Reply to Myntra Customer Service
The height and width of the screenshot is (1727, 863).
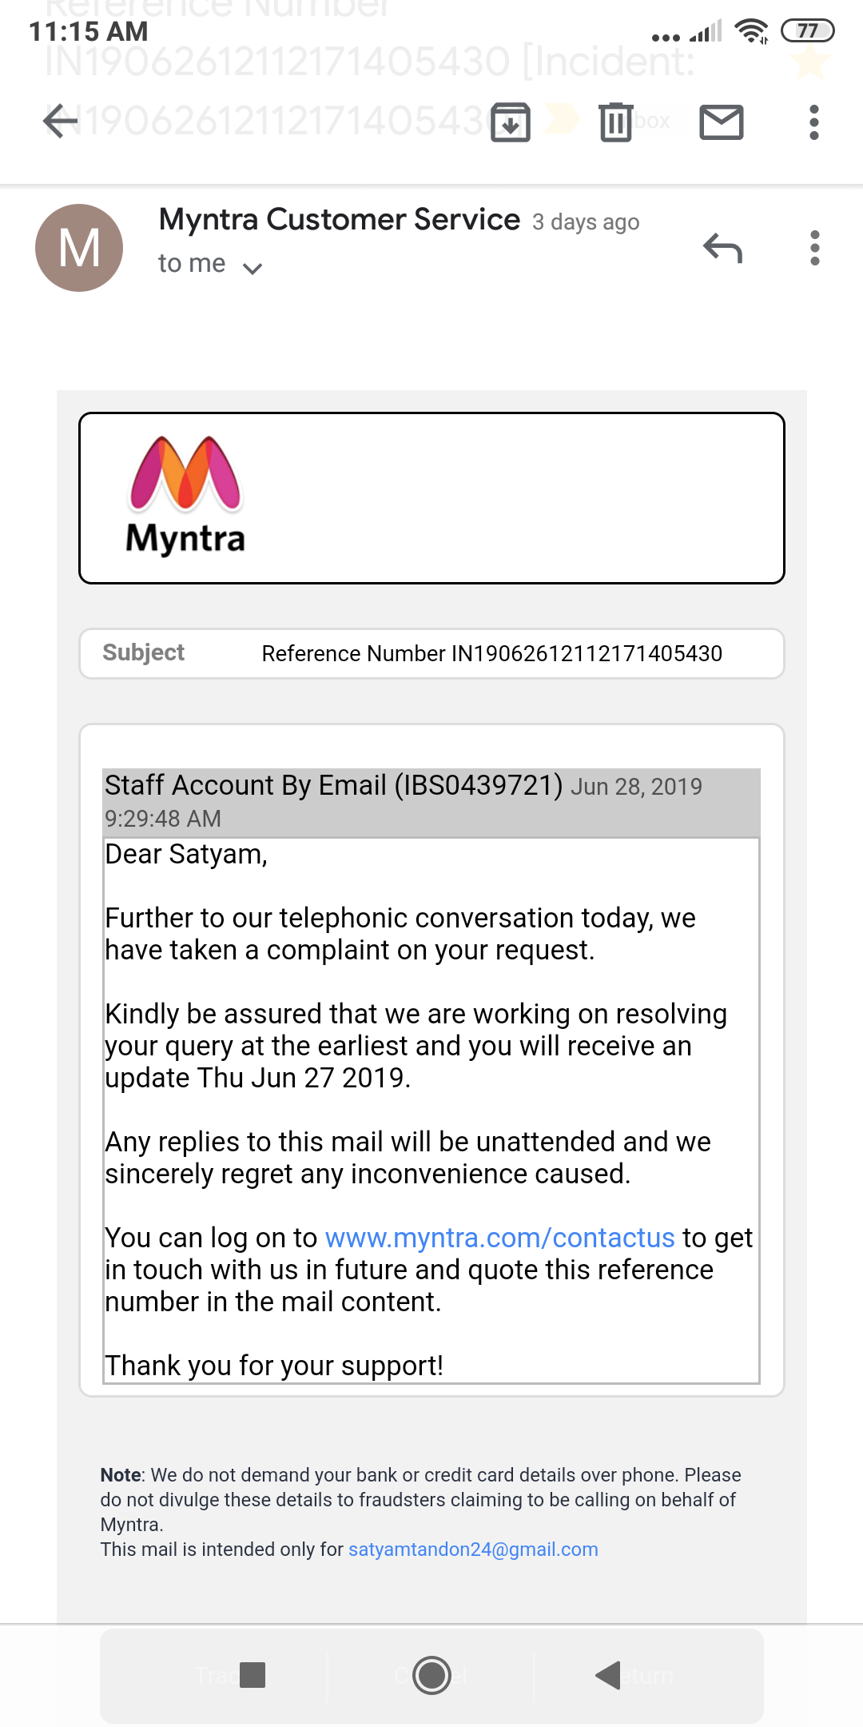tap(722, 248)
